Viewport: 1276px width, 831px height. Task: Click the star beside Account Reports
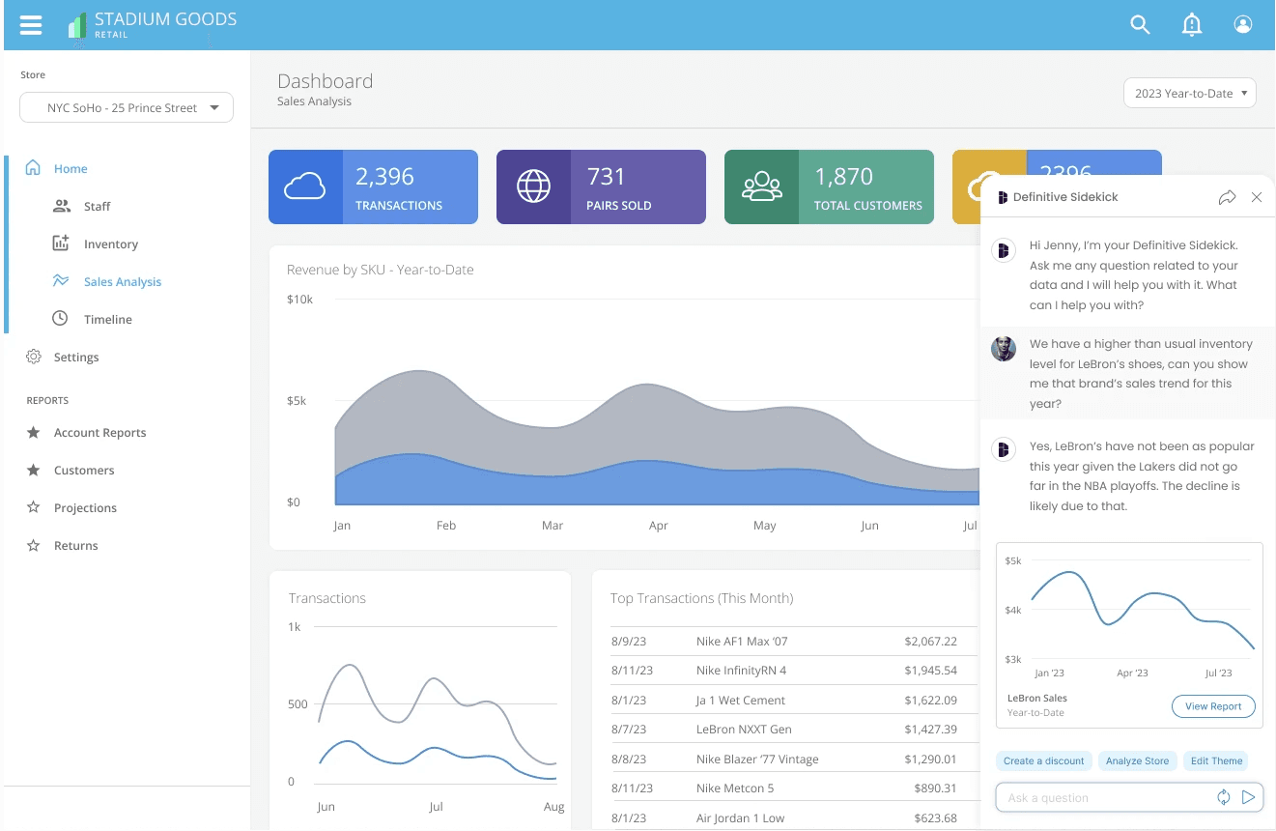pos(34,432)
